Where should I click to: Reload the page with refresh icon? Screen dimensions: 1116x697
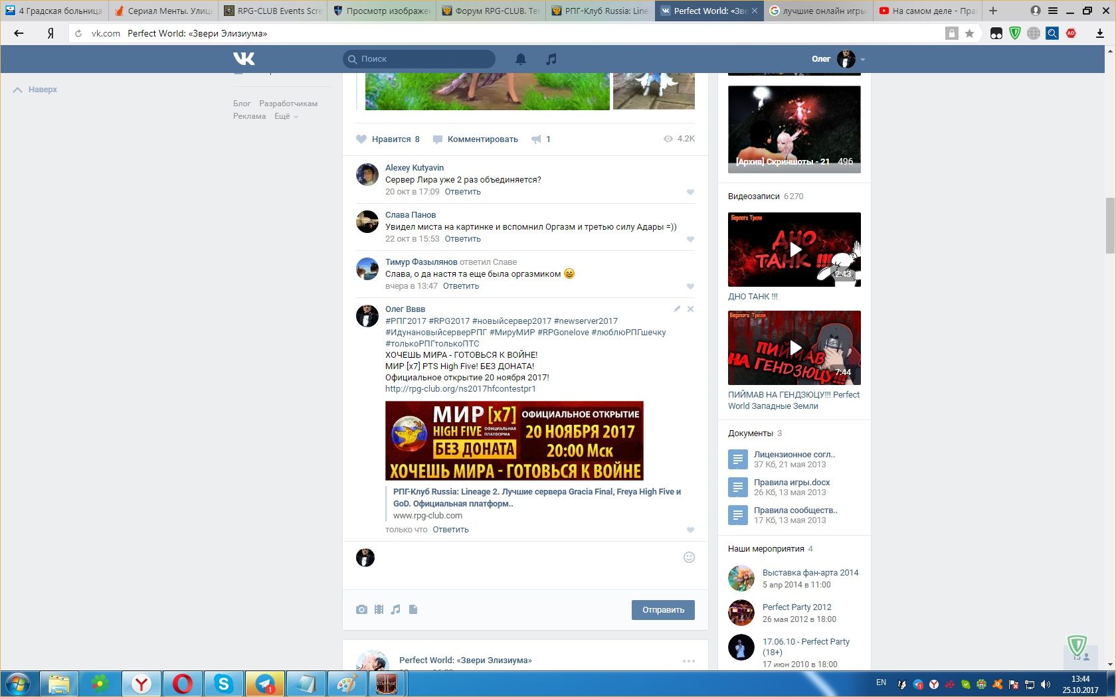(x=78, y=33)
